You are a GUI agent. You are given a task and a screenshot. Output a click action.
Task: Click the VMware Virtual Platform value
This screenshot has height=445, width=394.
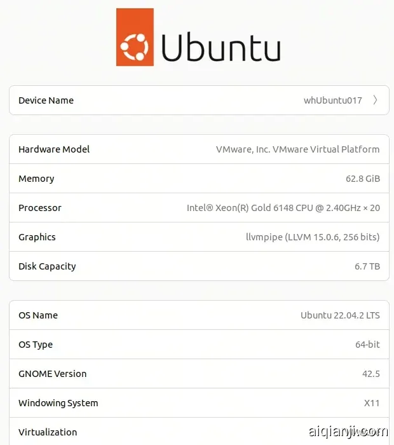[297, 149]
